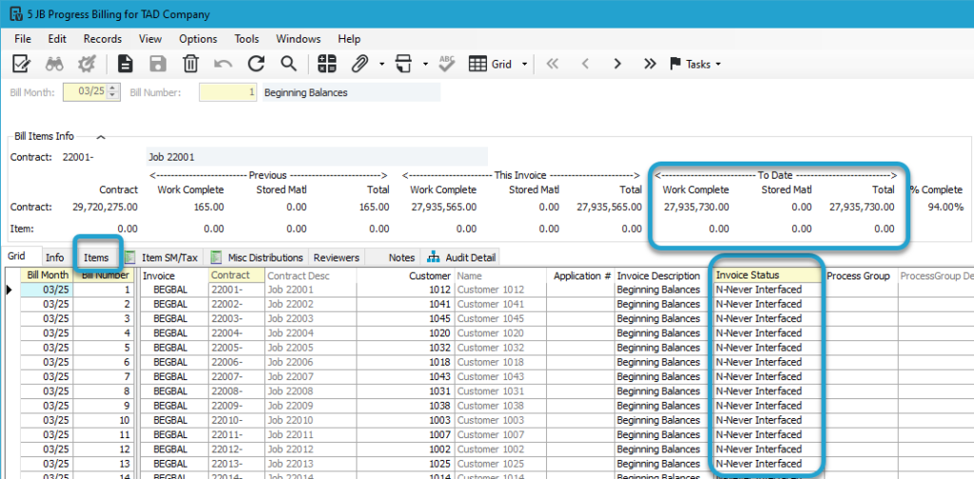
Task: Click the save floppy disk icon
Action: pos(159,64)
